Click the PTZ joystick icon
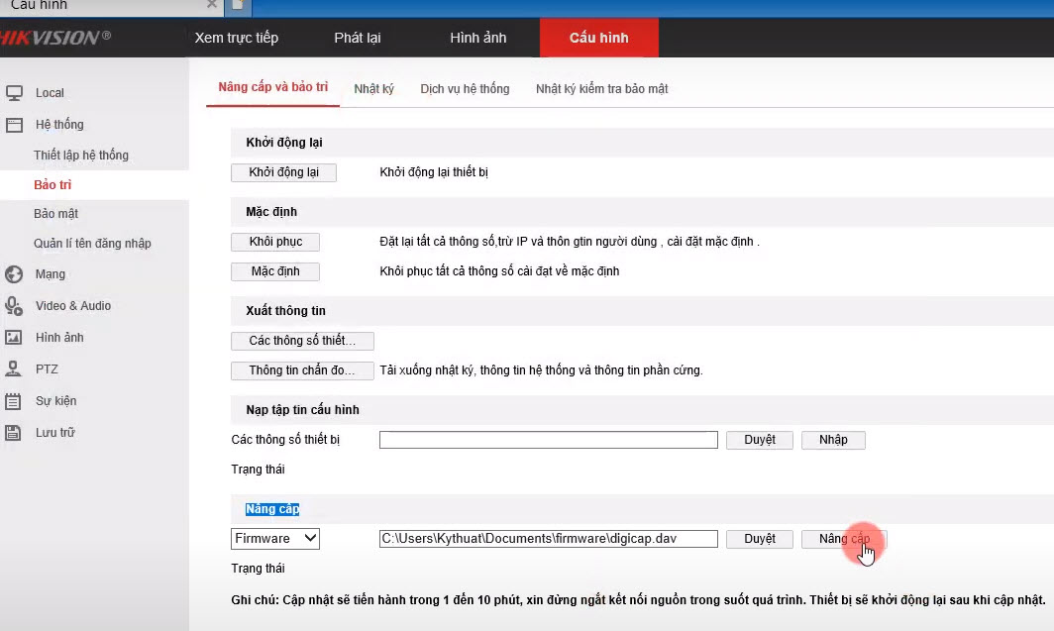This screenshot has width=1054, height=631. [14, 369]
